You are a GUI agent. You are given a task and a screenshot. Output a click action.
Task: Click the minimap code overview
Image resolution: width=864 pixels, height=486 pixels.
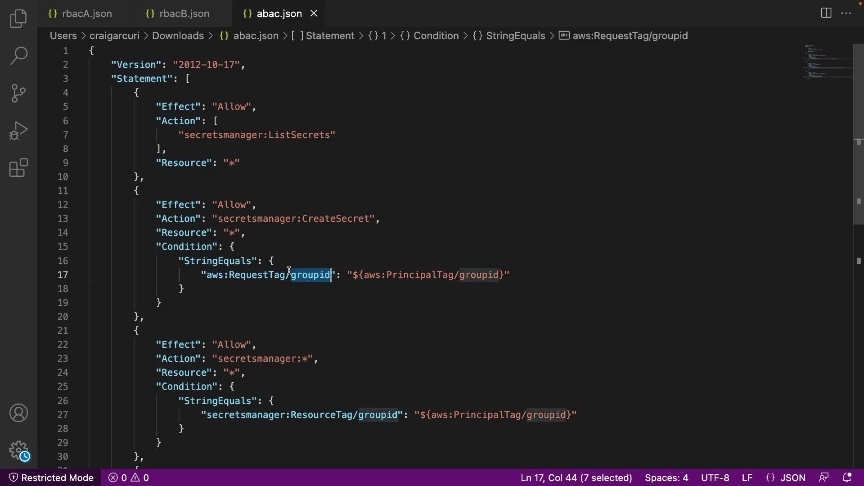827,62
